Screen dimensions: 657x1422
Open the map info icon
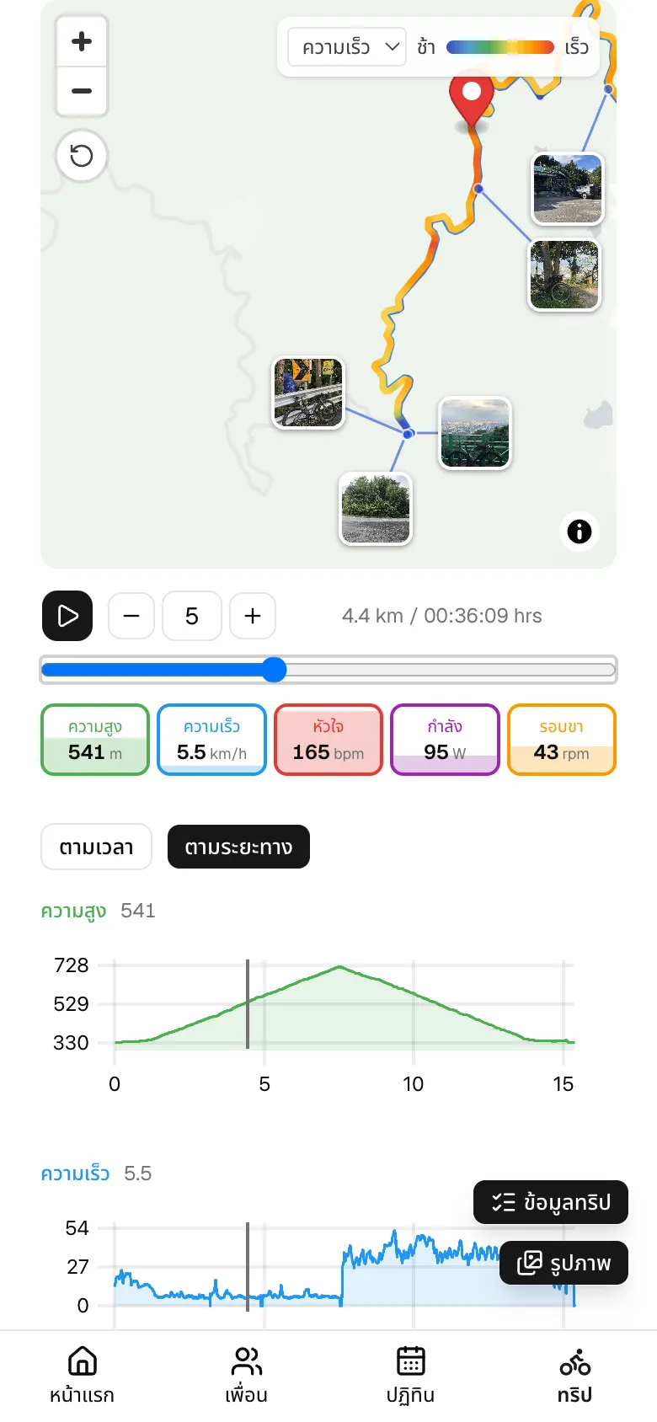point(580,532)
